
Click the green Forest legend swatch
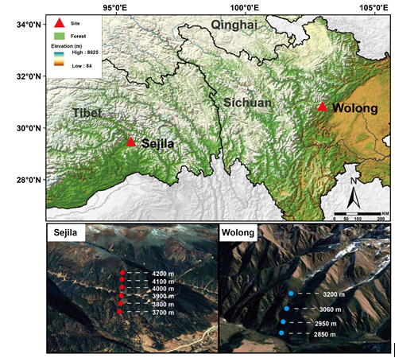(x=60, y=36)
